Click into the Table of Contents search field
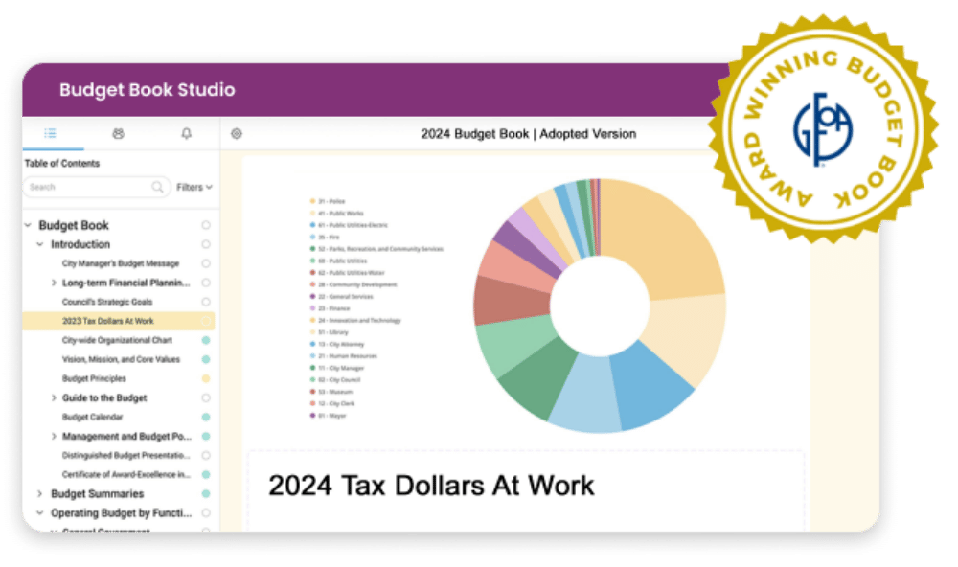This screenshot has width=958, height=567. [x=97, y=187]
